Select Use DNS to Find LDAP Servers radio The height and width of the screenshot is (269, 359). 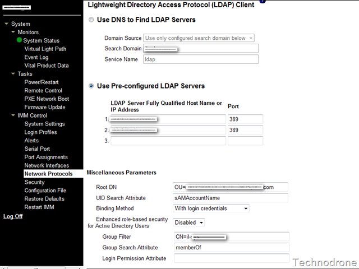click(x=91, y=20)
